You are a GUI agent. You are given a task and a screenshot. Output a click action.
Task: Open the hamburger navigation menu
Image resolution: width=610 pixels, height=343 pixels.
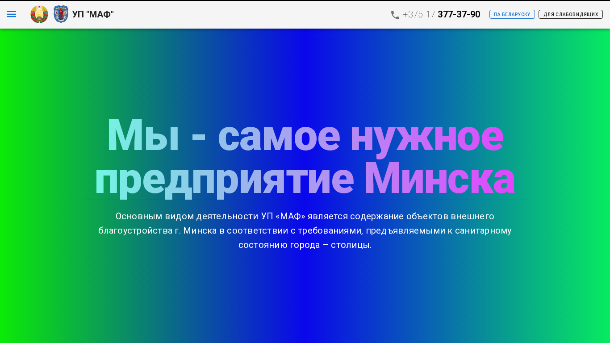coord(11,14)
